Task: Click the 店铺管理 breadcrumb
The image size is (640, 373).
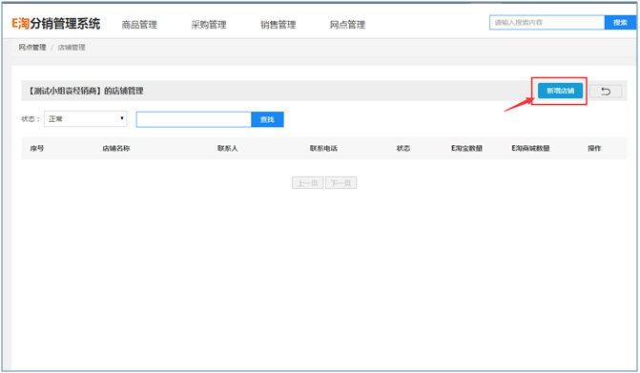Action: click(72, 48)
